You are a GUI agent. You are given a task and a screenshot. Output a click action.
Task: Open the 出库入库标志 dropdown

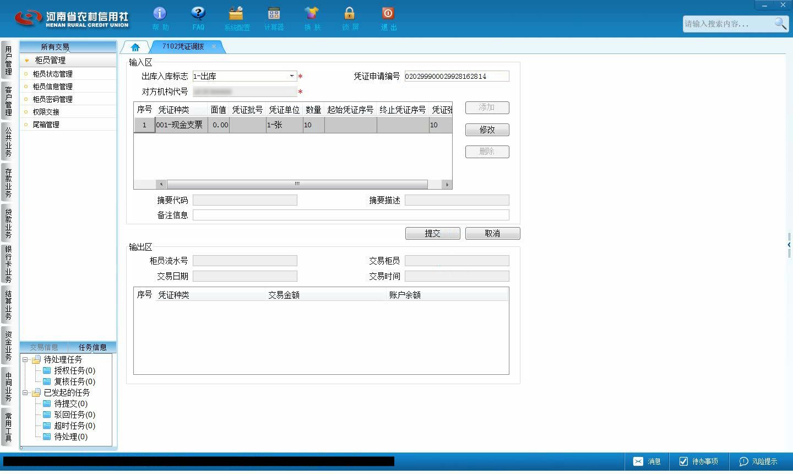292,76
